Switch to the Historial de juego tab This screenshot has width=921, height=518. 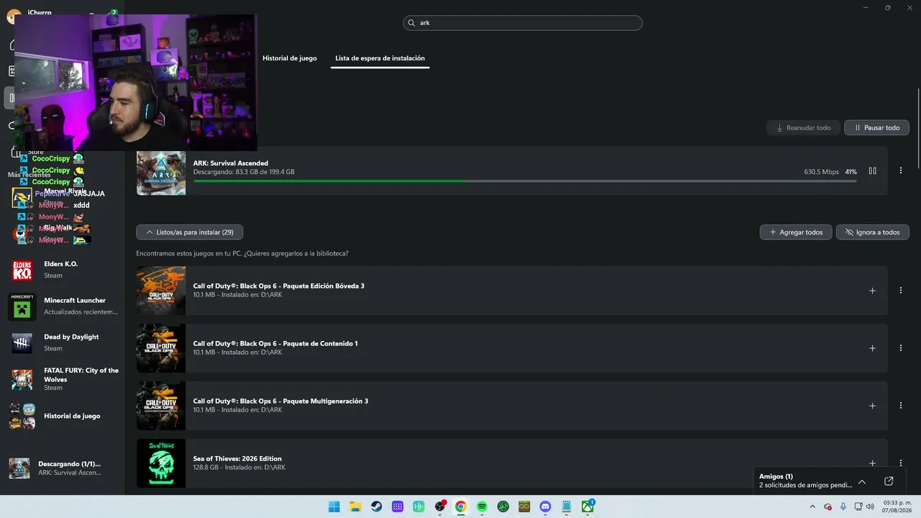tap(289, 58)
